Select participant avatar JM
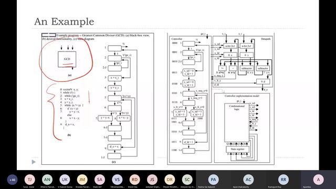Screen dimensions: 336x189 [x=82, y=180]
